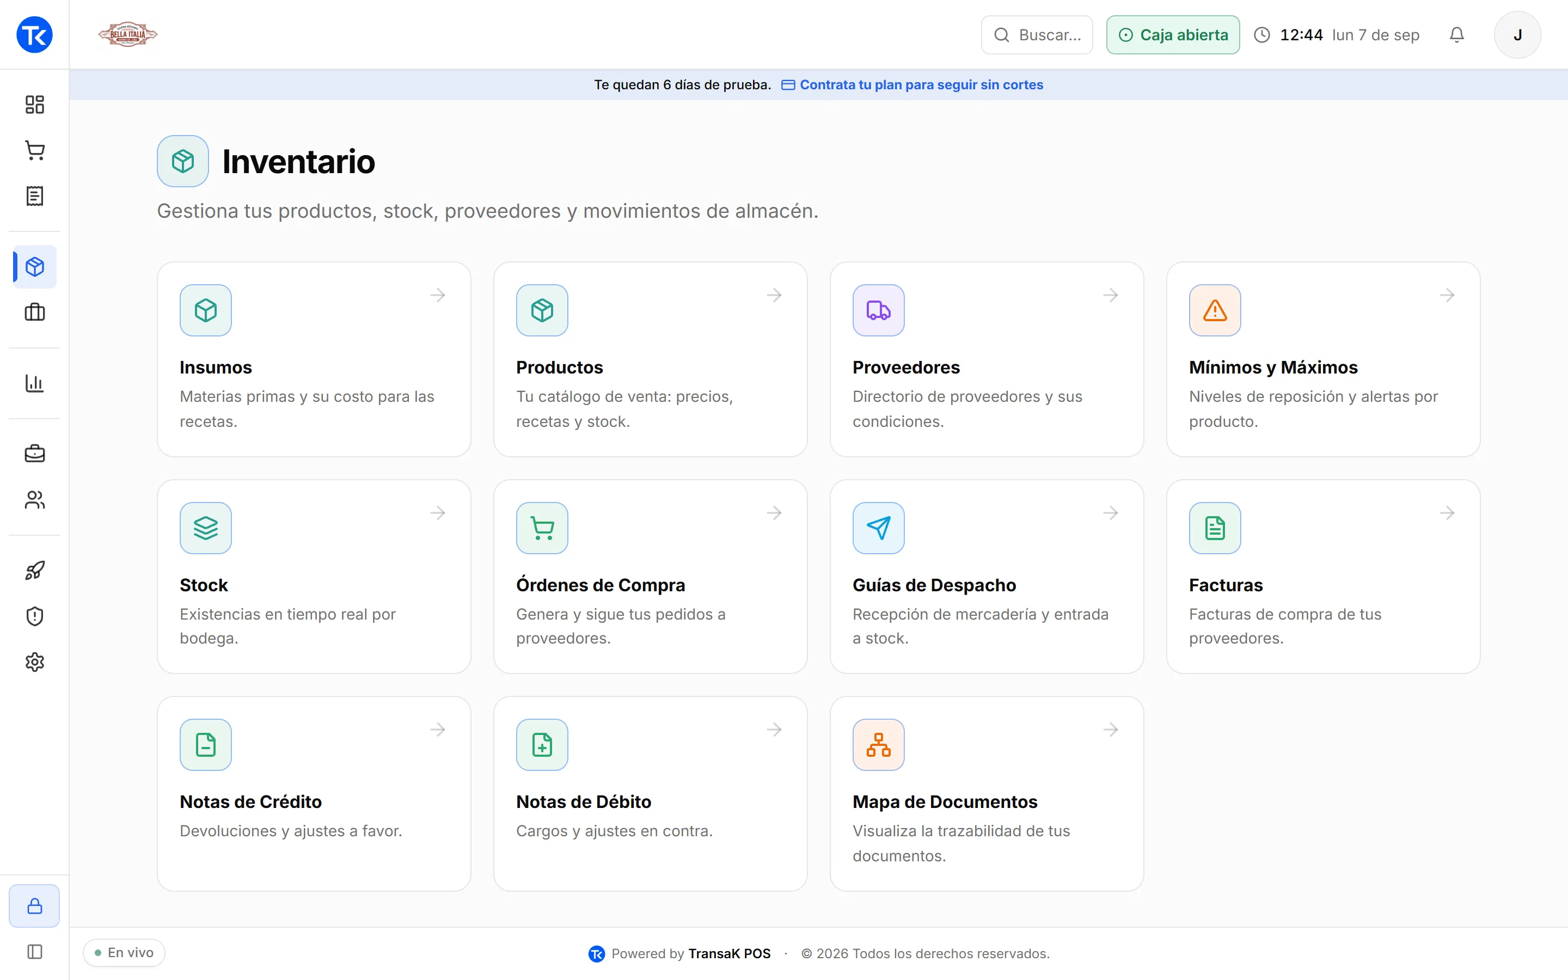Click the Proveedores truck icon
This screenshot has width=1568, height=980.
tap(879, 310)
